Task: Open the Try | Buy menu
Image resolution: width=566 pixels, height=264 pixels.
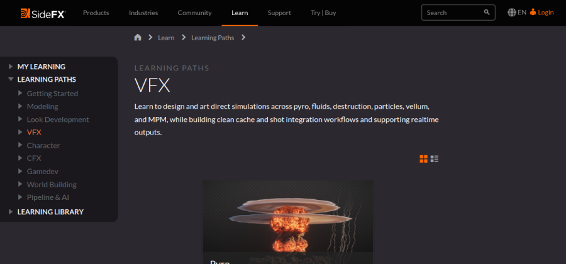Action: [x=323, y=13]
